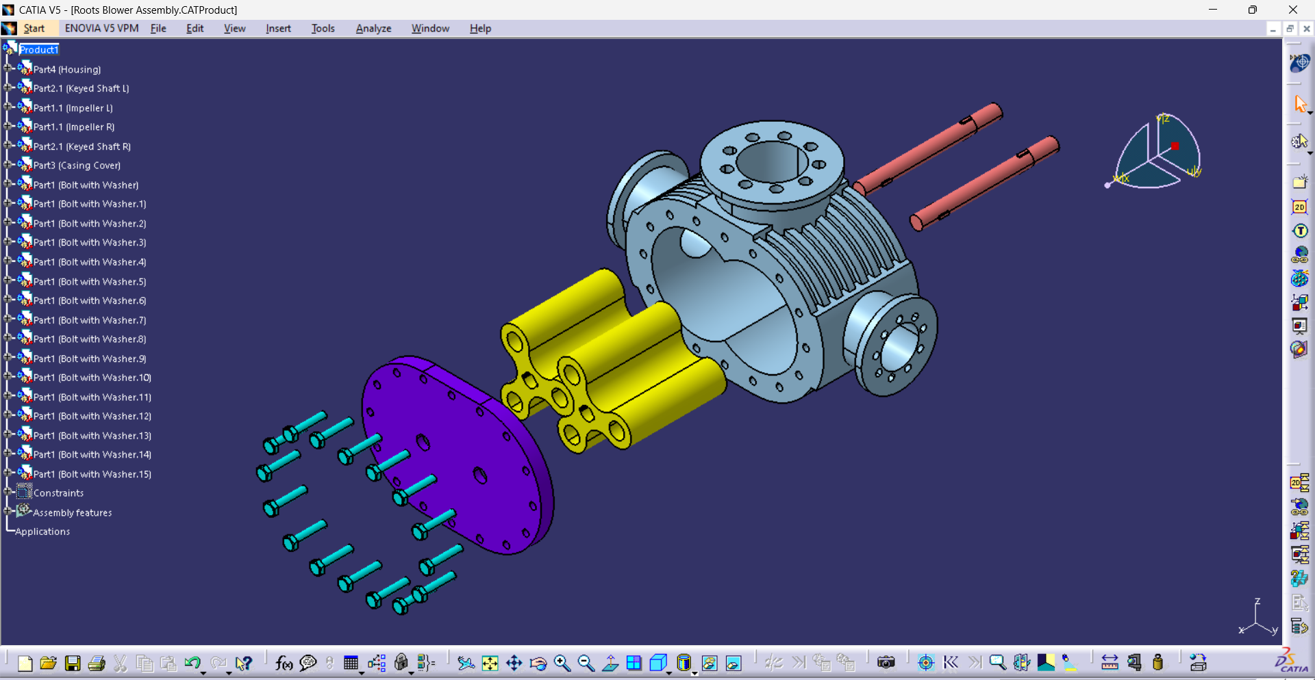Screen dimensions: 1315x680
Task: Open the Insert menu
Action: coord(278,28)
